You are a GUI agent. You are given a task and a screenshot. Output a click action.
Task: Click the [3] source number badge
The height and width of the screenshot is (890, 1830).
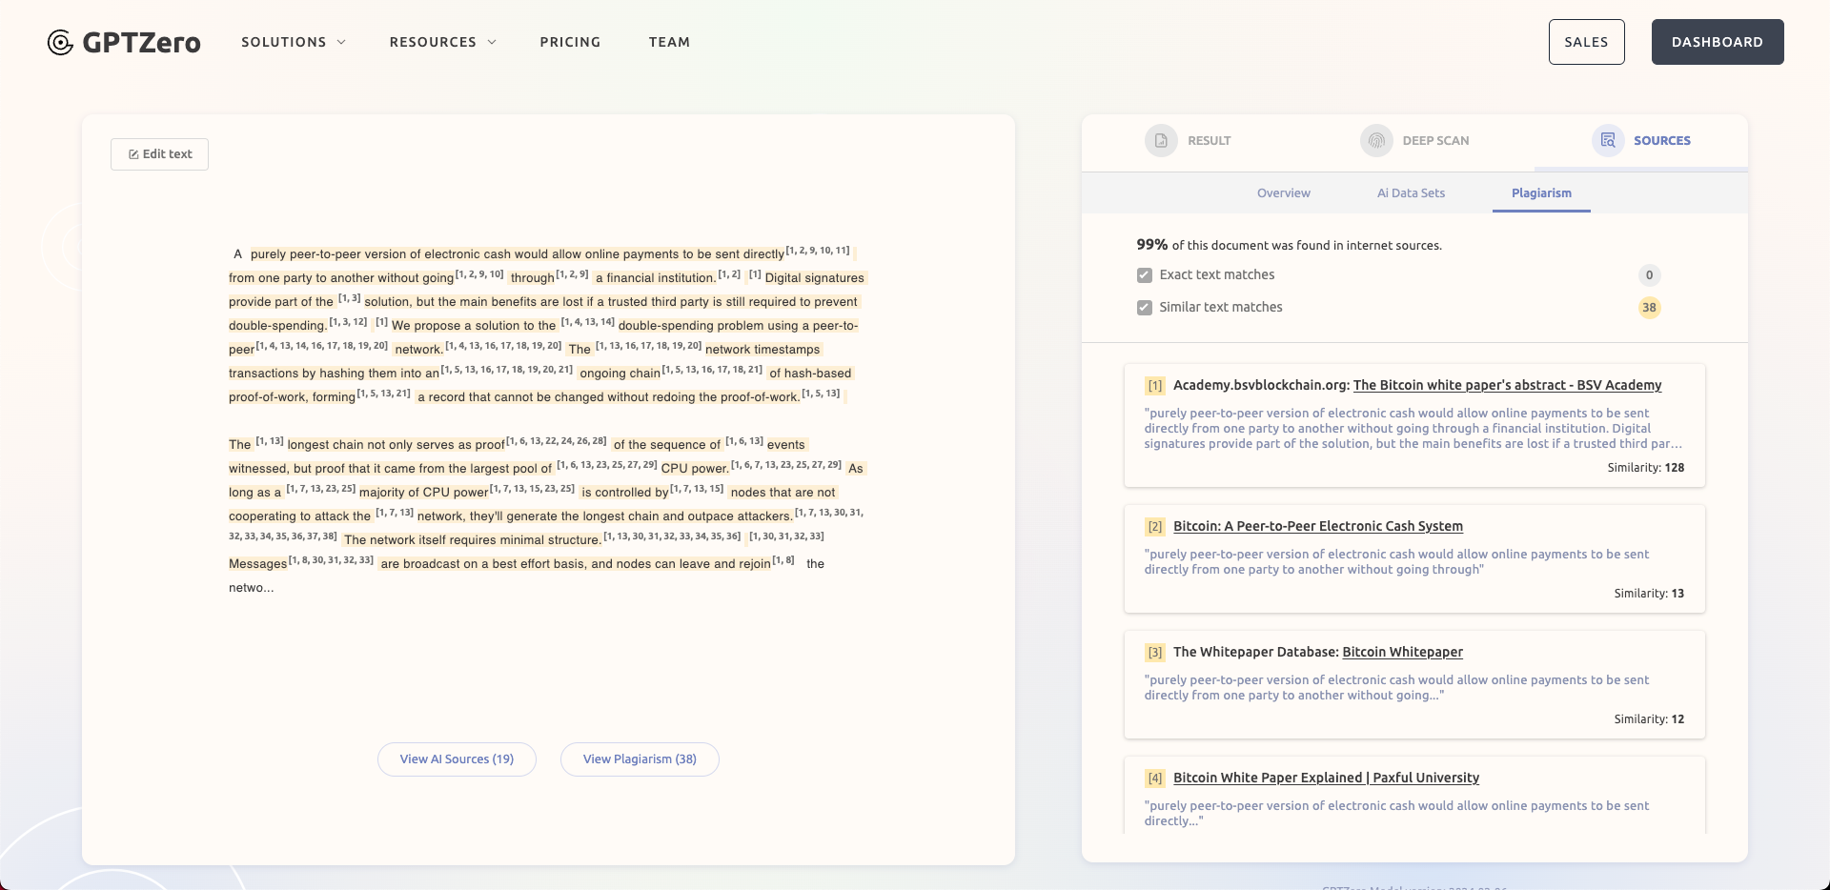click(x=1155, y=653)
